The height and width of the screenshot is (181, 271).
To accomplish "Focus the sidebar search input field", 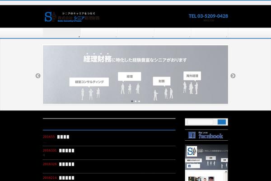I will click(200, 122).
